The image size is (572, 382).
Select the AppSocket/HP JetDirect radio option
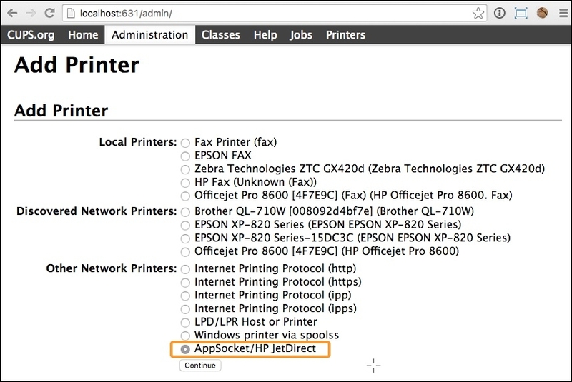[186, 350]
